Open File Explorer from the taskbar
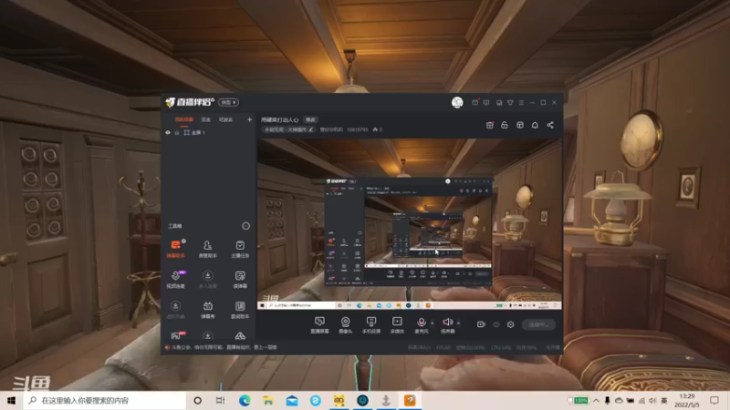 [268, 400]
